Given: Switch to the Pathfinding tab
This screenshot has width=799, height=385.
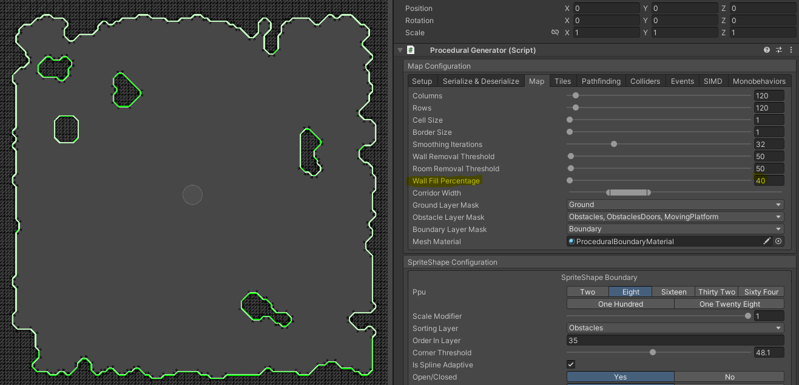Looking at the screenshot, I should 601,80.
